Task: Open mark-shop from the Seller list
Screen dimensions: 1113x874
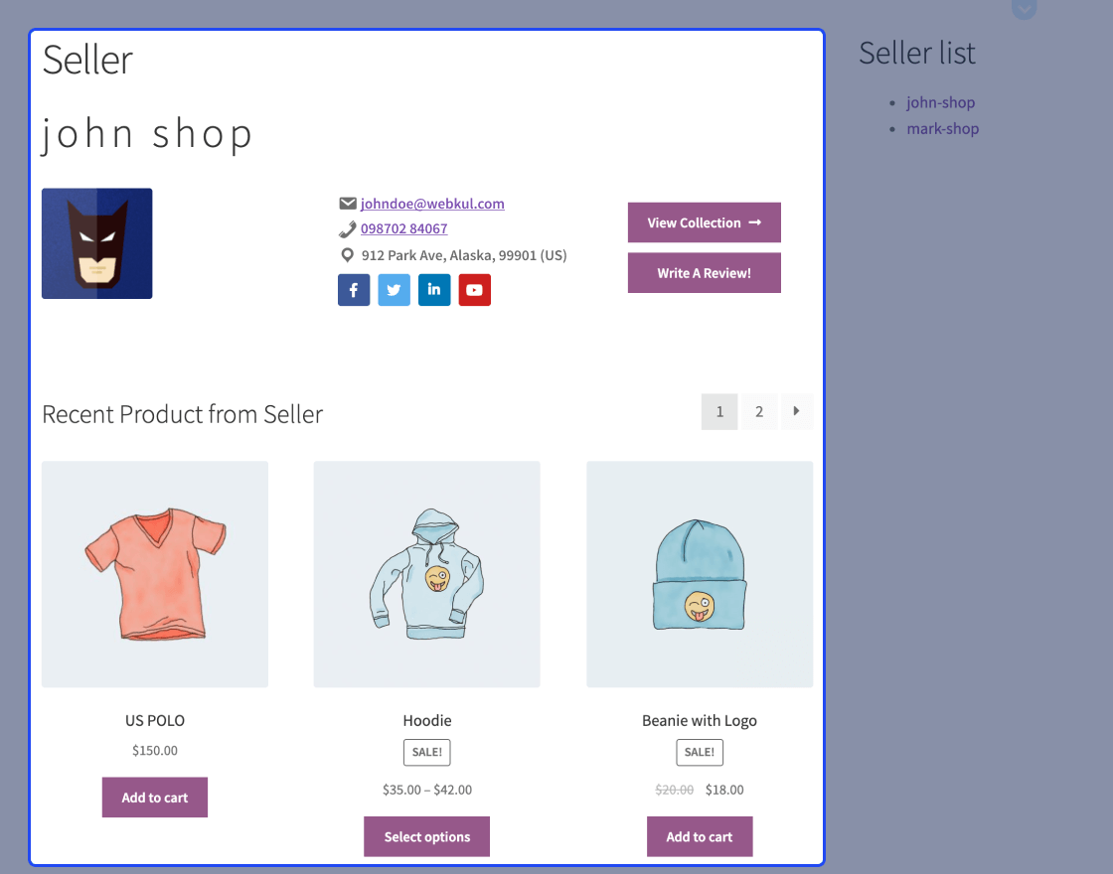Action: [942, 128]
